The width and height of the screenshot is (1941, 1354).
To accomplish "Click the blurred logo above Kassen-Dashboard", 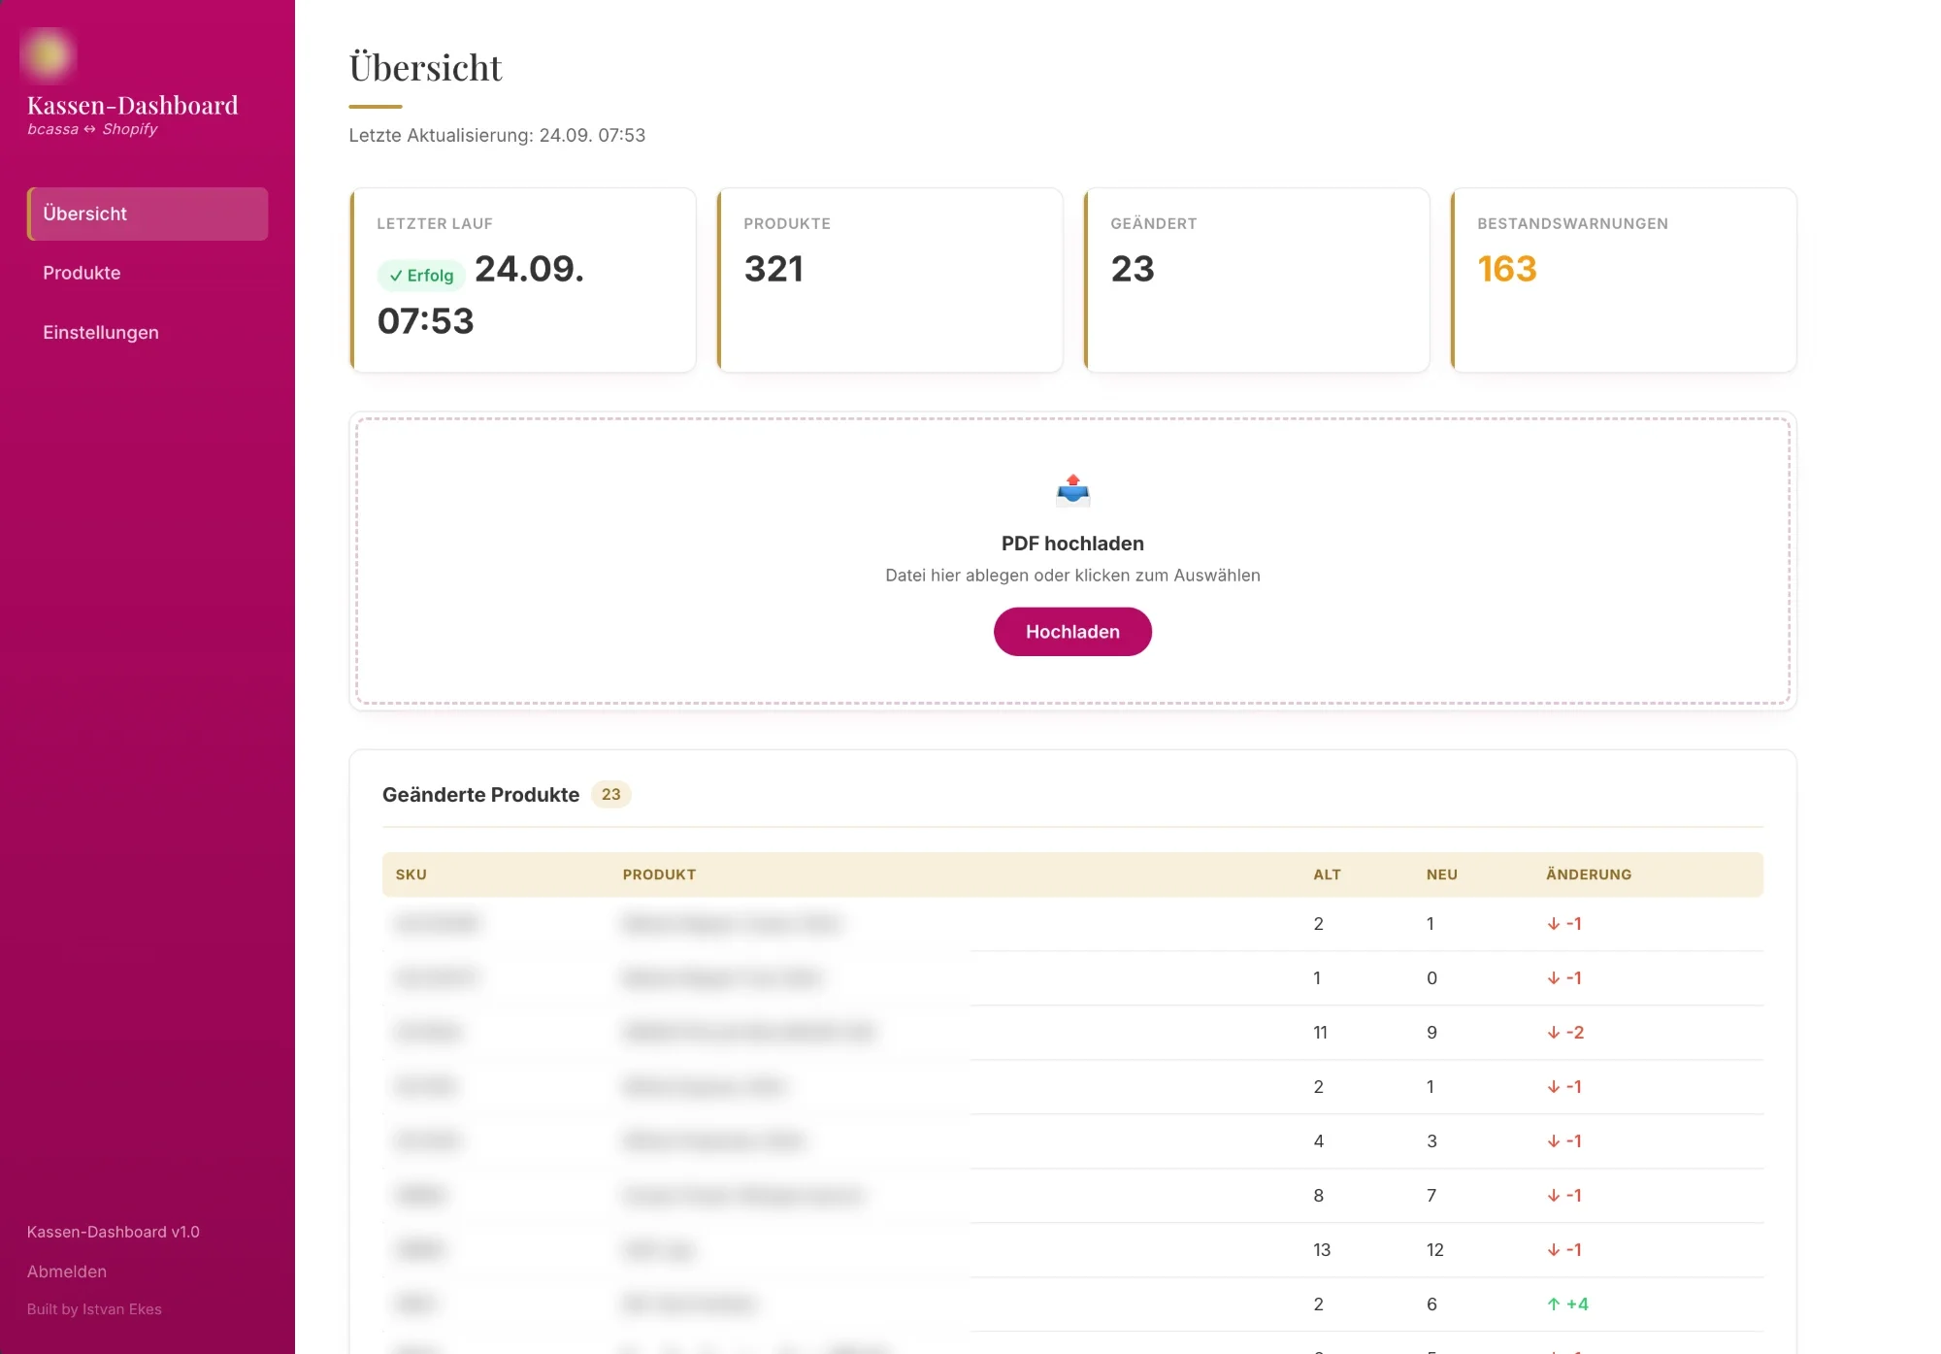I will tap(48, 54).
